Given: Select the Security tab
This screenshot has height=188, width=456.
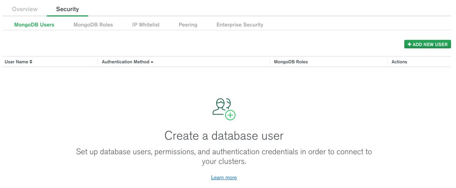Looking at the screenshot, I should pos(68,9).
